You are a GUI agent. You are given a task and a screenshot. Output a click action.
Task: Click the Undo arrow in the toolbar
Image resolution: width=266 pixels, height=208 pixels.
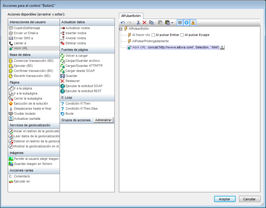[x=123, y=22]
